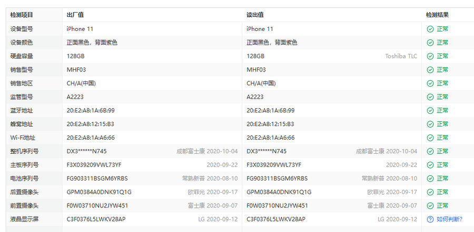Click the green check icon in 整机序列号 row

coord(430,151)
